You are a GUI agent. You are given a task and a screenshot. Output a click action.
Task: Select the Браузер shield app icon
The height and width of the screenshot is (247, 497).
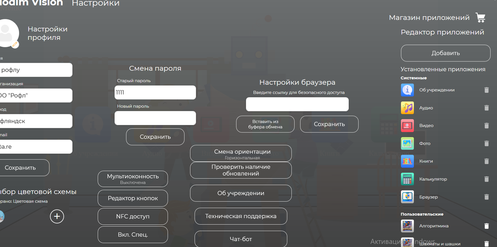point(407,197)
